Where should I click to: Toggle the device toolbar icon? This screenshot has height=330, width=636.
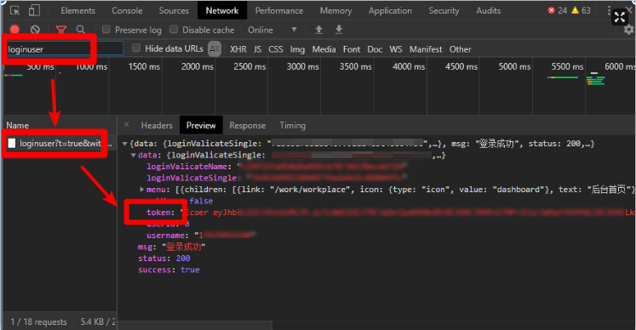click(34, 10)
